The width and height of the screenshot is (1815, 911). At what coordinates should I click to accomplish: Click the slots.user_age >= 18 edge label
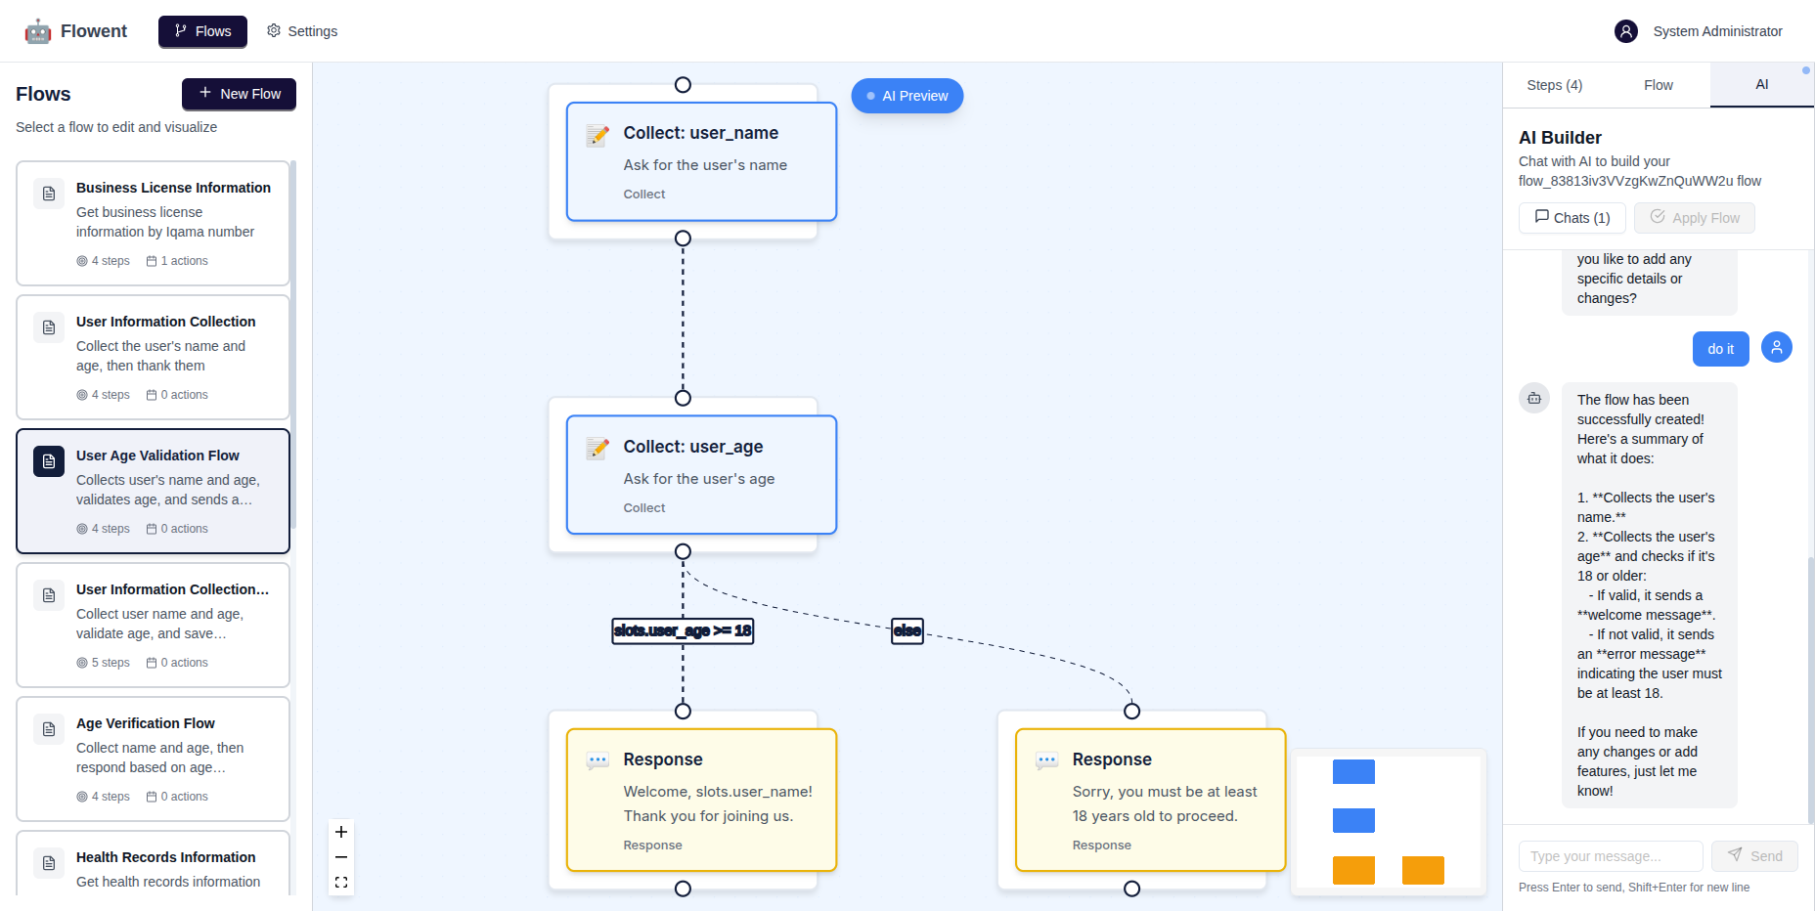point(683,631)
